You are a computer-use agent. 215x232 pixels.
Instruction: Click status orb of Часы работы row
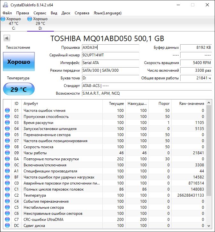pyautogui.click(x=7, y=153)
